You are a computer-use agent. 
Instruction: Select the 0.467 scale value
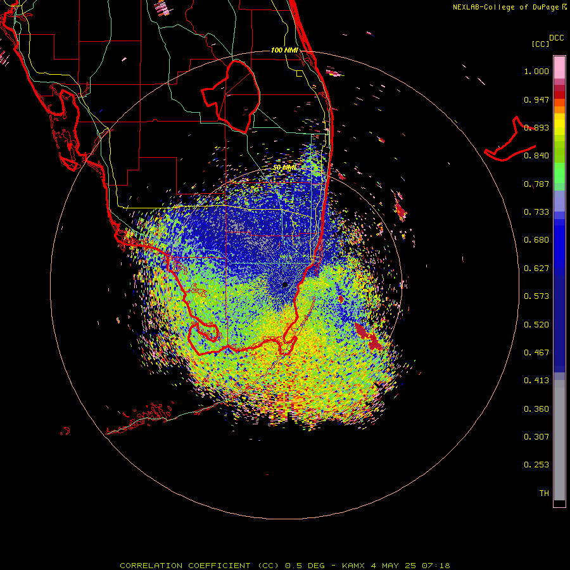(536, 353)
